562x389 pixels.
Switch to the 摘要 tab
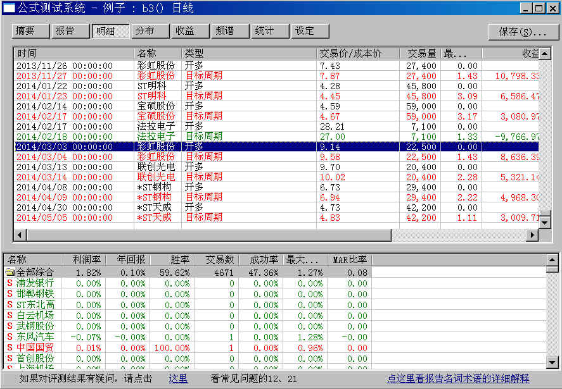(31, 31)
